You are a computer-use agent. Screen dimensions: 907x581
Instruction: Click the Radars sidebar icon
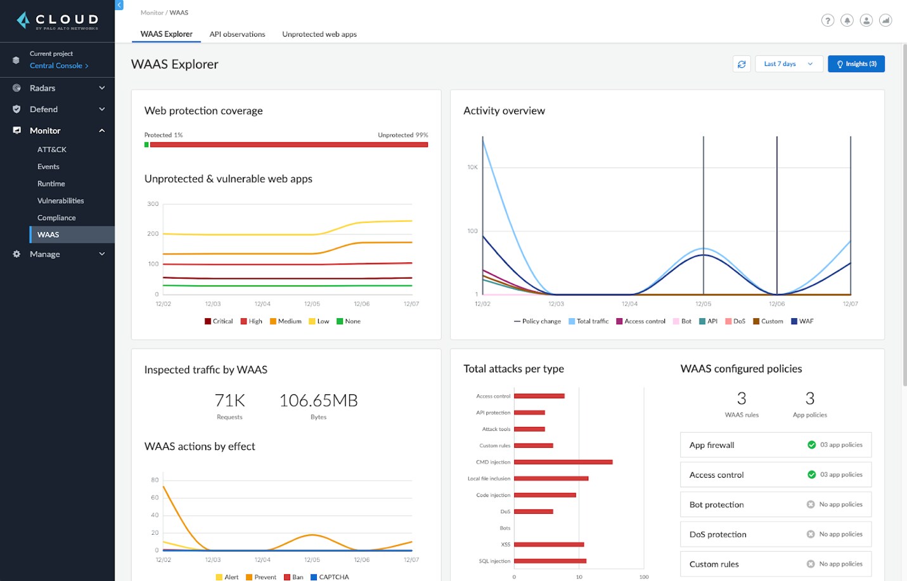[16, 88]
